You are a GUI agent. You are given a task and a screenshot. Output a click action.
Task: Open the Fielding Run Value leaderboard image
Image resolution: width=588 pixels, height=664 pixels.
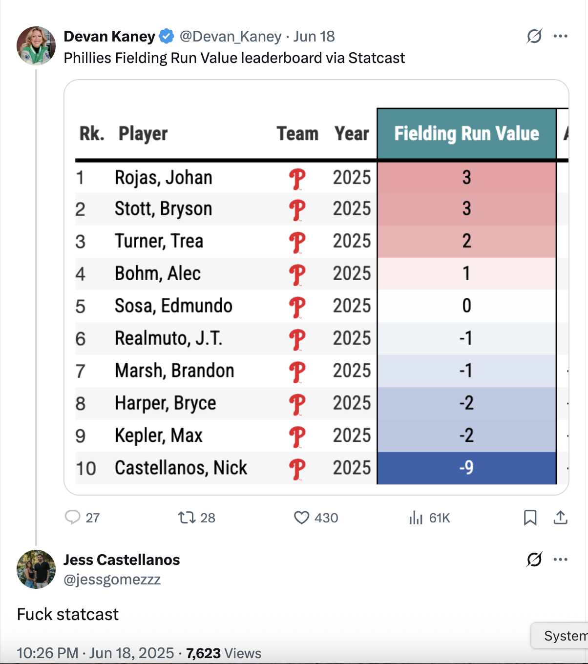click(316, 287)
